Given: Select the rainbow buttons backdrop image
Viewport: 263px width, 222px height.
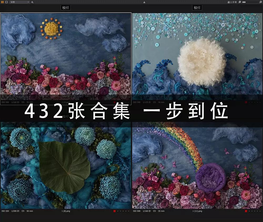Looking at the screenshot, I should coord(197,165).
